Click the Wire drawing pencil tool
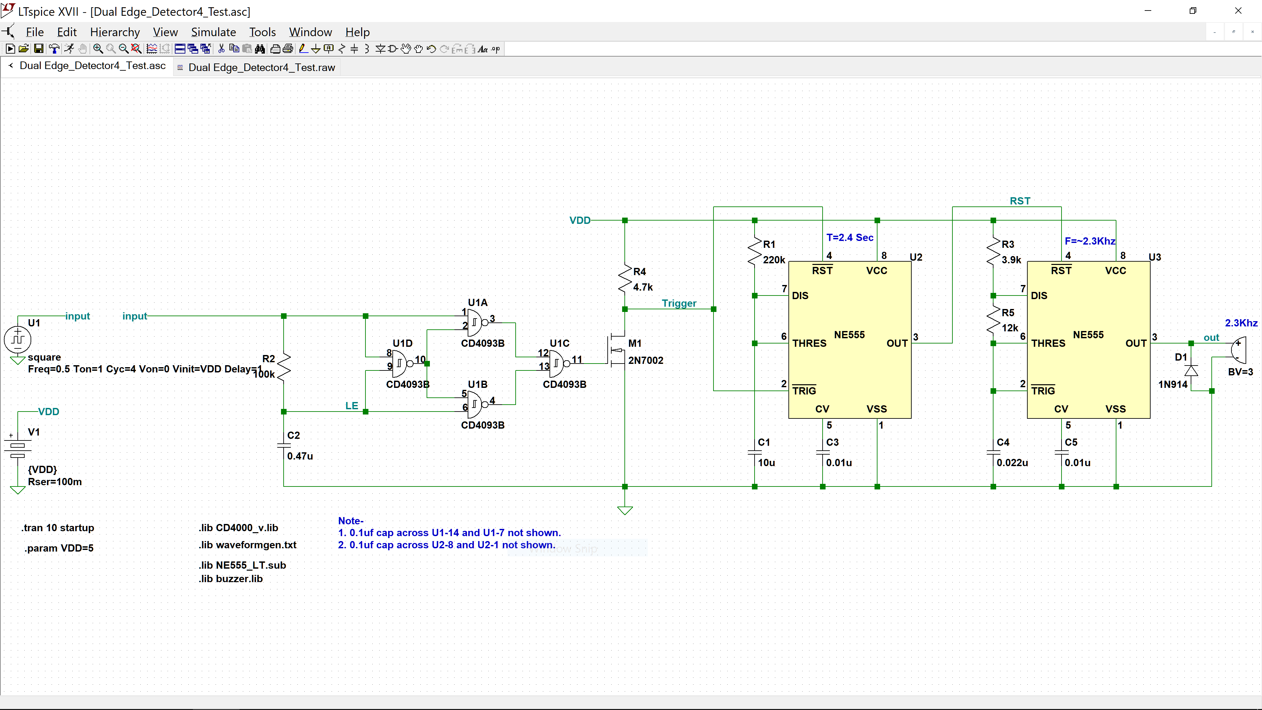The width and height of the screenshot is (1262, 710). click(x=303, y=49)
